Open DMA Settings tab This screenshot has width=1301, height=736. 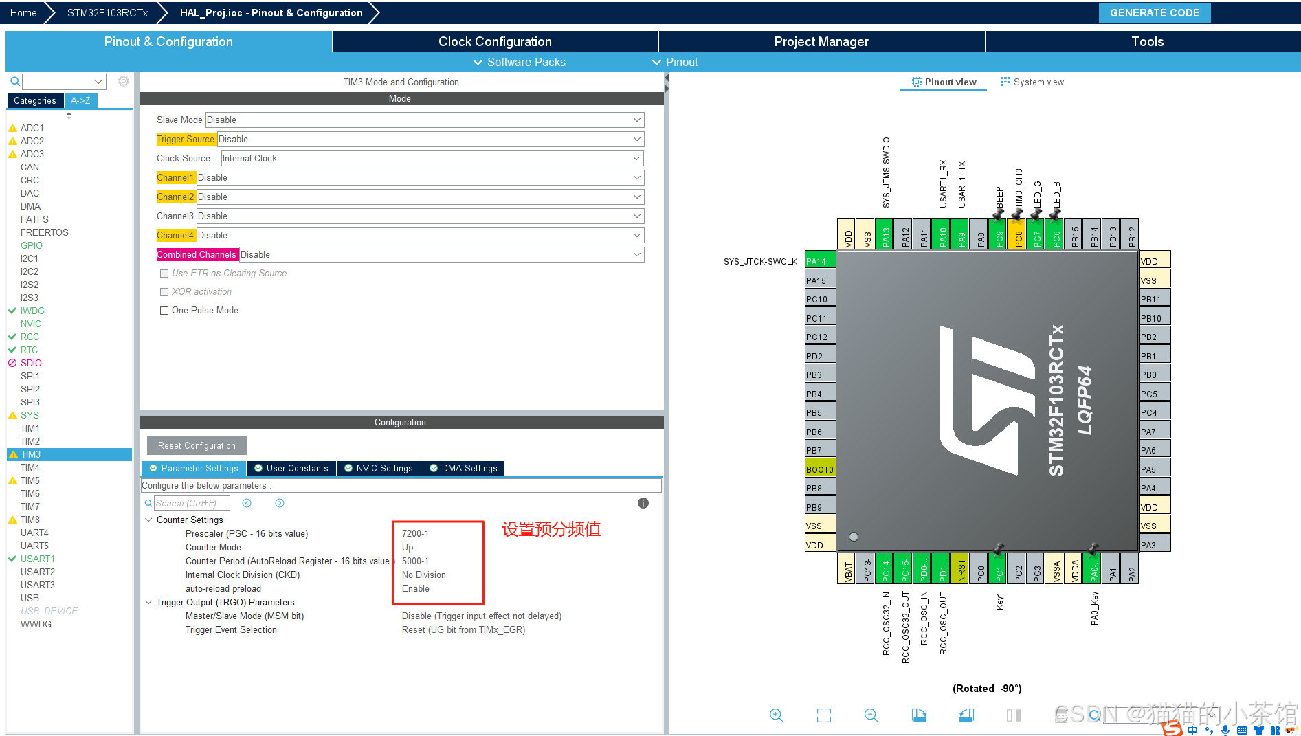click(x=463, y=468)
